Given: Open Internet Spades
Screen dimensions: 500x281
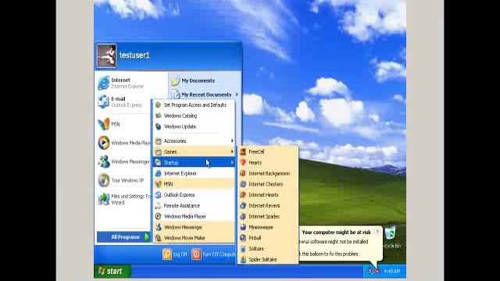Looking at the screenshot, I should 268,217.
